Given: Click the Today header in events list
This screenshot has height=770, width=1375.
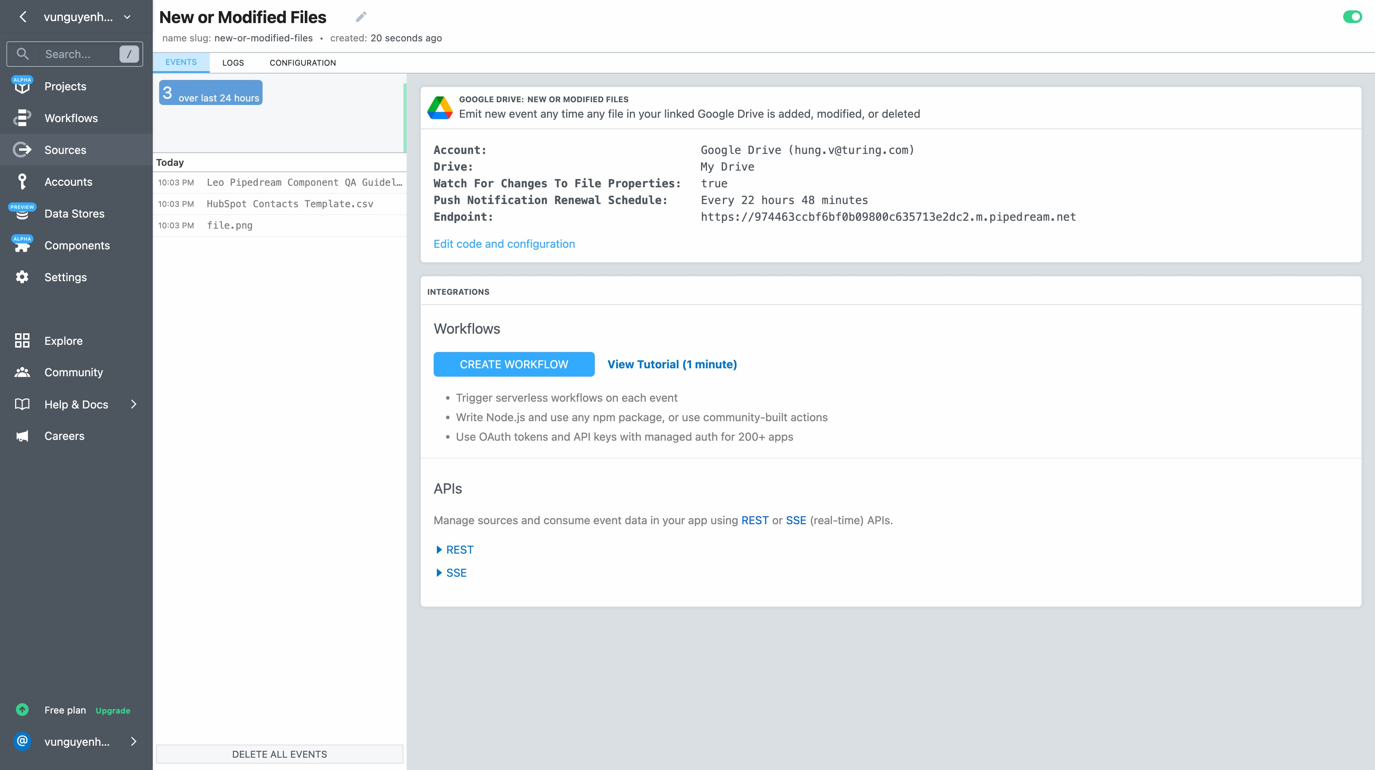Looking at the screenshot, I should 170,162.
